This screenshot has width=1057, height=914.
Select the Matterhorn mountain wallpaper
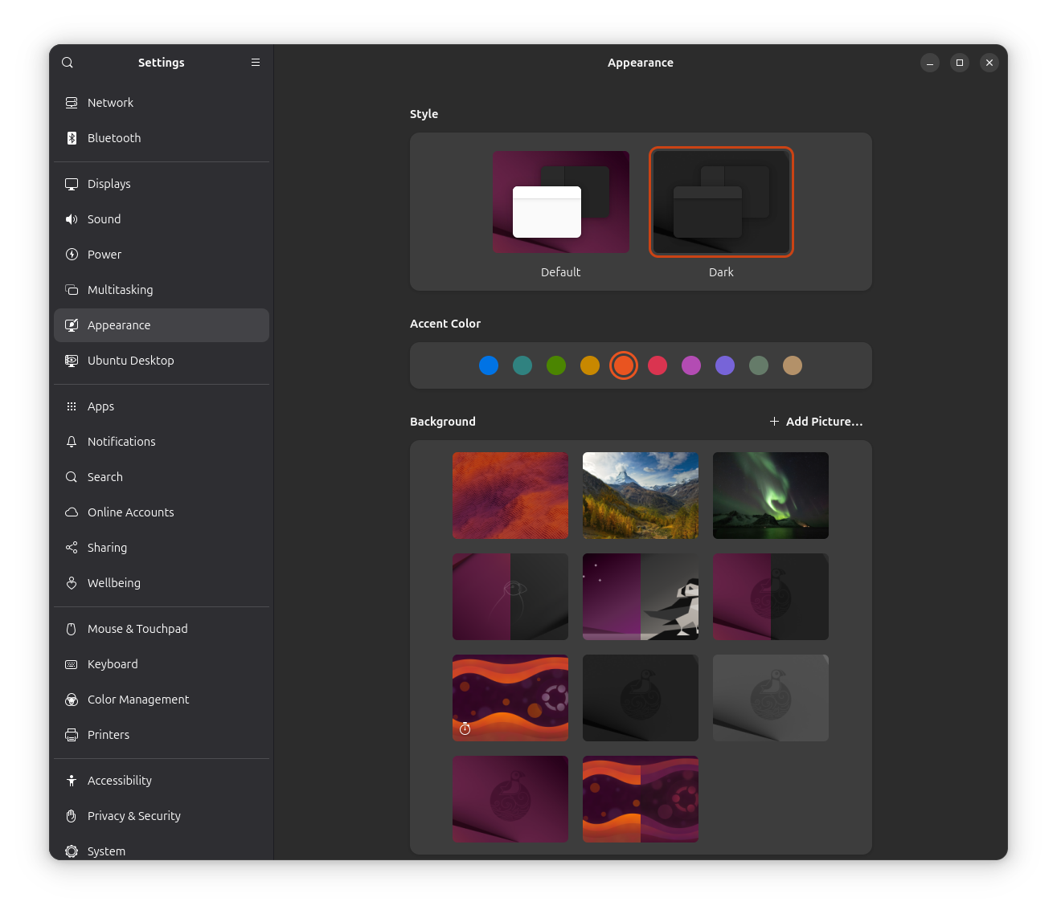point(640,496)
